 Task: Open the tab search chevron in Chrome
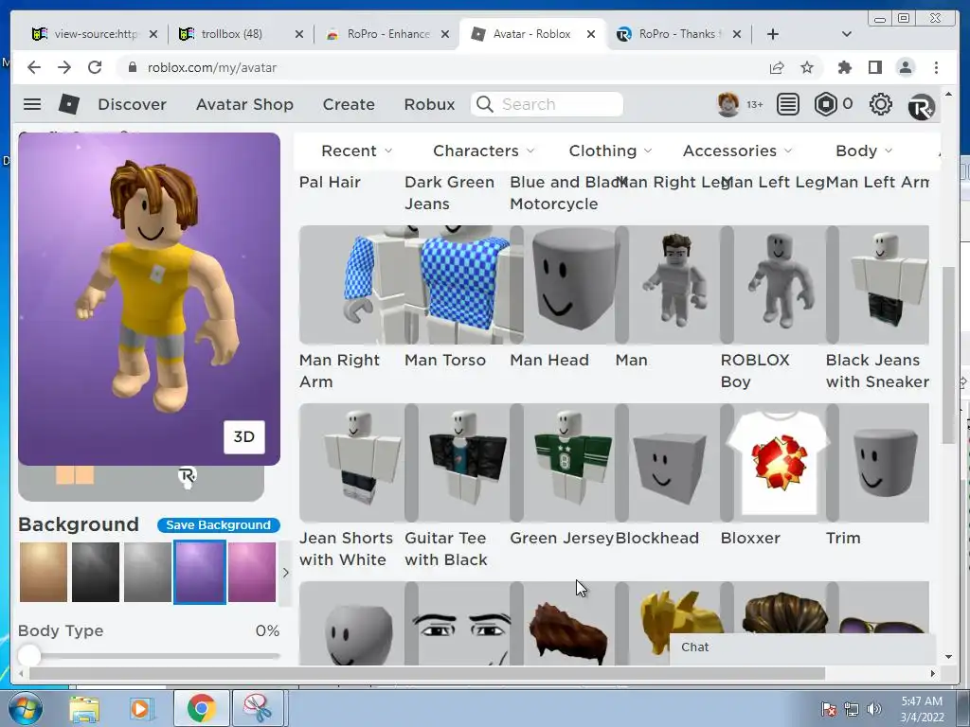(847, 34)
